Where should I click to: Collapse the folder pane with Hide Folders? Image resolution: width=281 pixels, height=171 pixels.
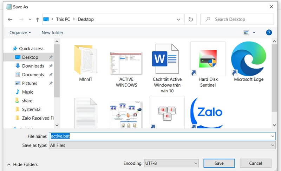[x=22, y=164]
